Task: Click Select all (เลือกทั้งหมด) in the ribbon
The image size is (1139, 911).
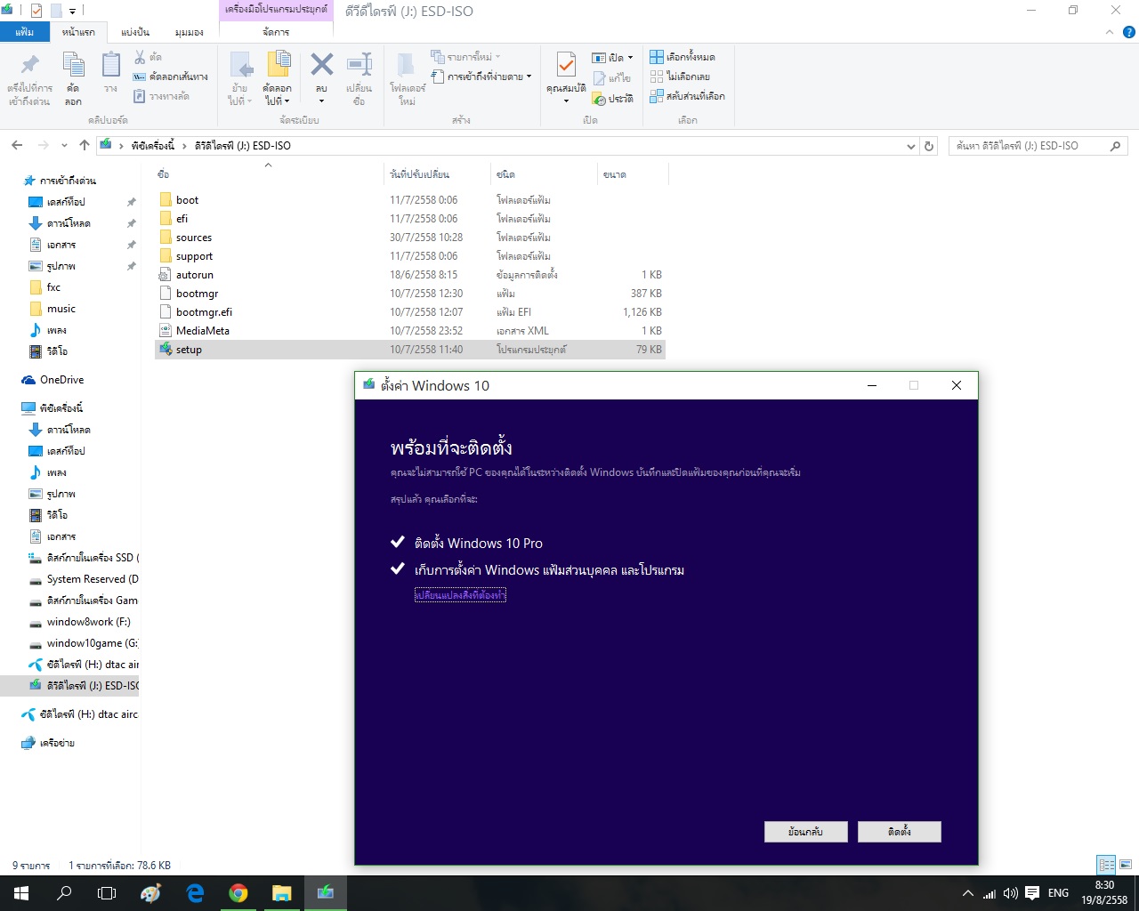Action: (x=683, y=57)
